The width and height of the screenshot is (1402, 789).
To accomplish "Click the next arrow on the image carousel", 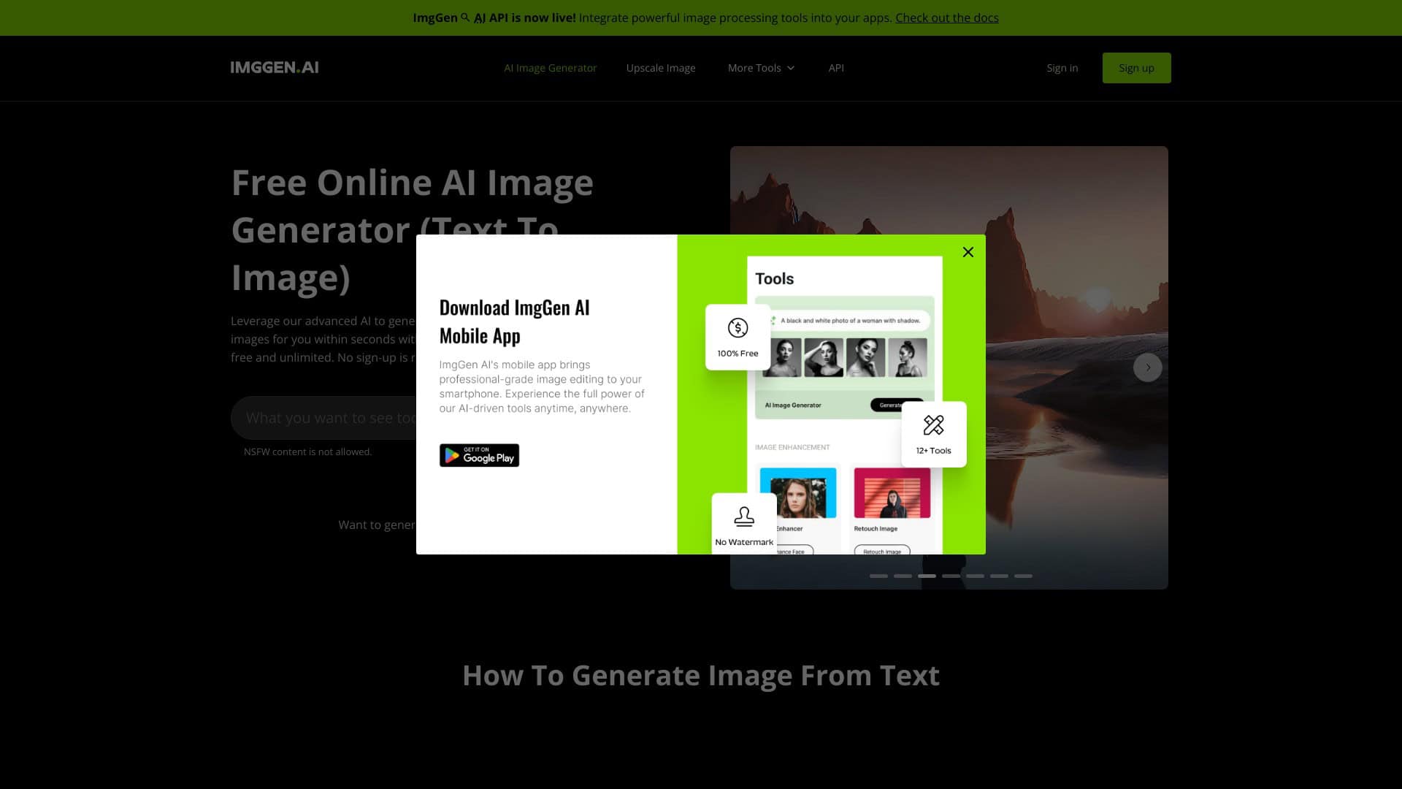I will [1148, 367].
